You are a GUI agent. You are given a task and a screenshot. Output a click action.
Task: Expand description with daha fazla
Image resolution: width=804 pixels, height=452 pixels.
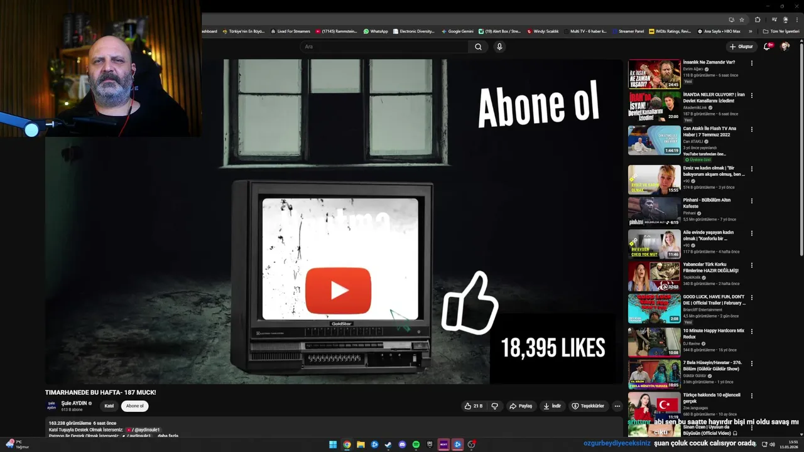pos(168,436)
